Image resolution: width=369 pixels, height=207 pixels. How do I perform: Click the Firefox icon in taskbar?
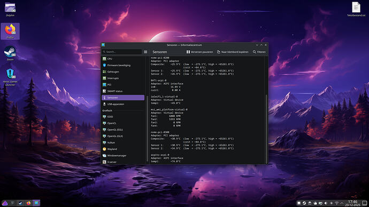pos(28,203)
